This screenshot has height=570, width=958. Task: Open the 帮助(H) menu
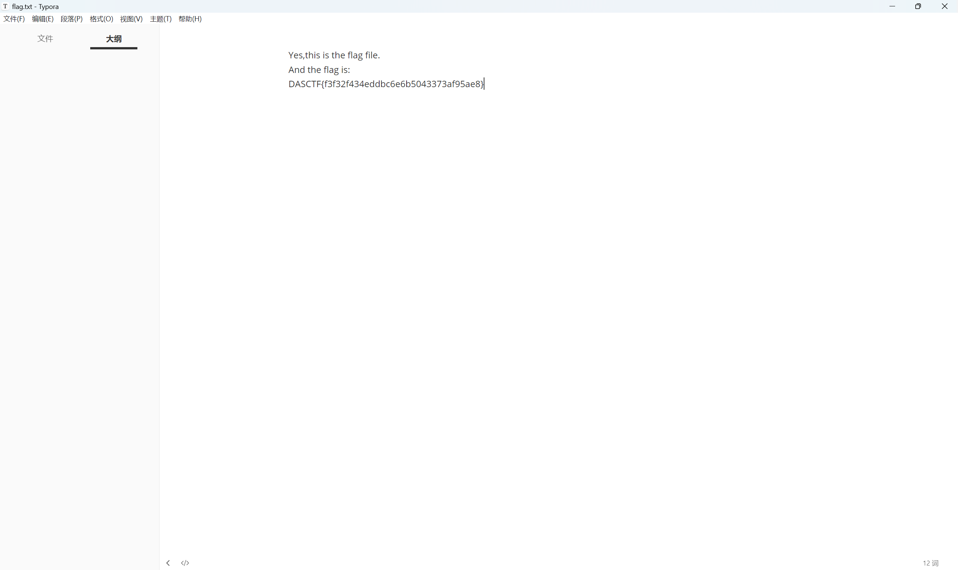point(190,19)
